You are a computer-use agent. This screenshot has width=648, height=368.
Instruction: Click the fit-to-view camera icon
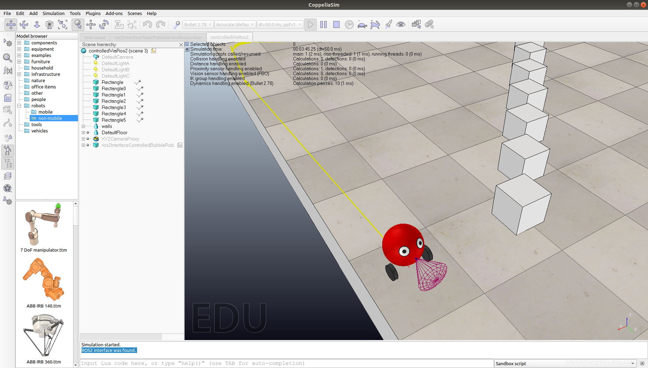tap(63, 24)
